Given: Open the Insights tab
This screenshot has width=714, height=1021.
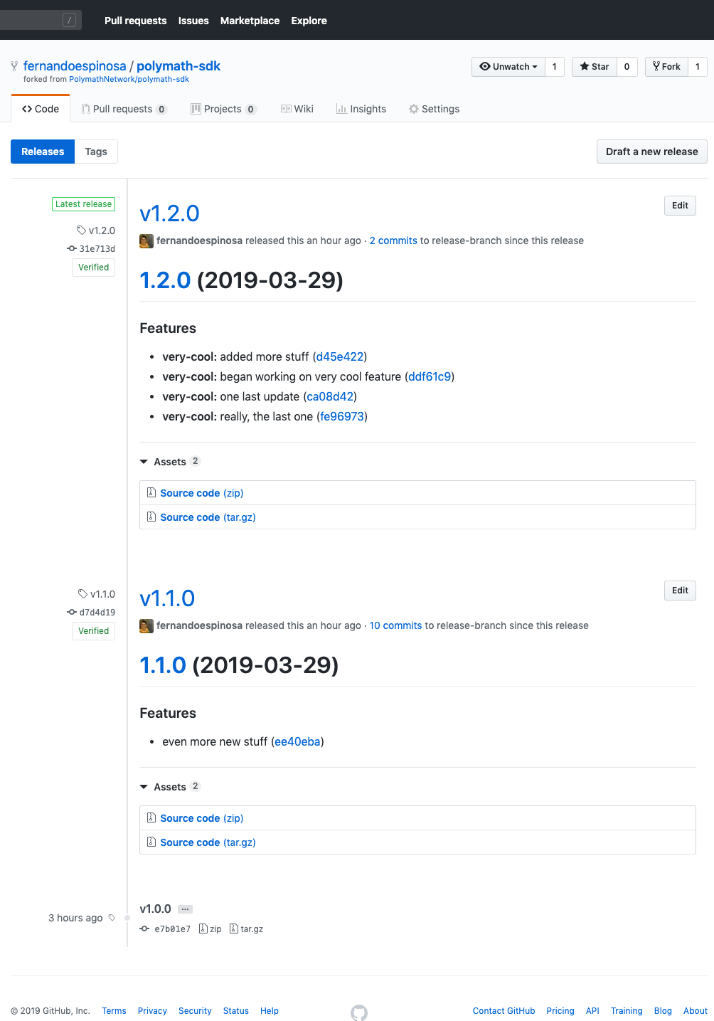Looking at the screenshot, I should click(361, 109).
